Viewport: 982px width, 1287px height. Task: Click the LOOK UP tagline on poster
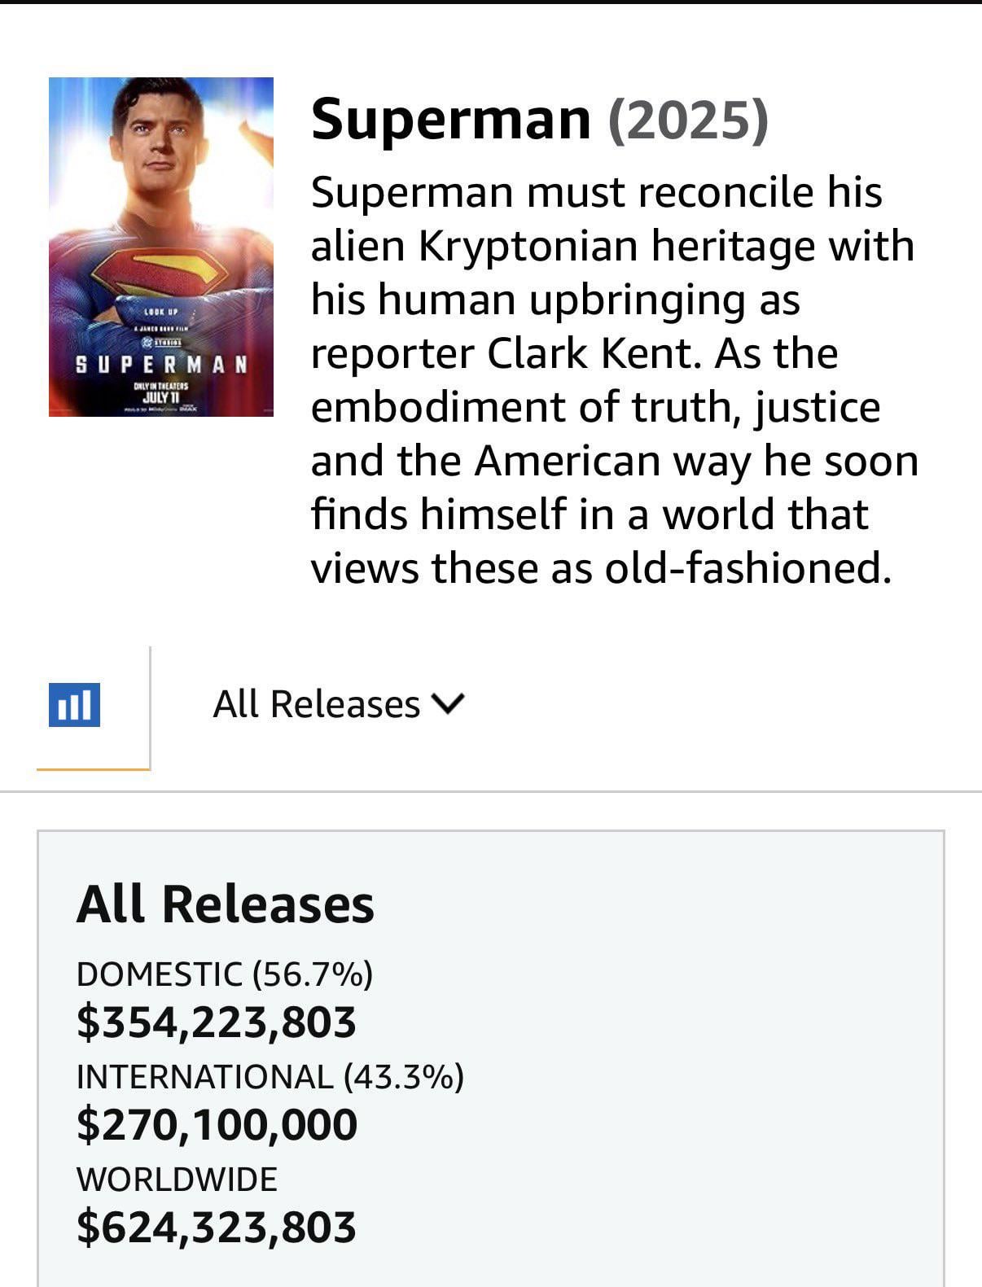[160, 312]
